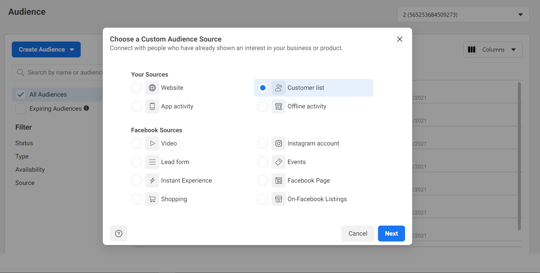Uncheck the All Audiences checkbox
The width and height of the screenshot is (540, 273).
click(21, 95)
